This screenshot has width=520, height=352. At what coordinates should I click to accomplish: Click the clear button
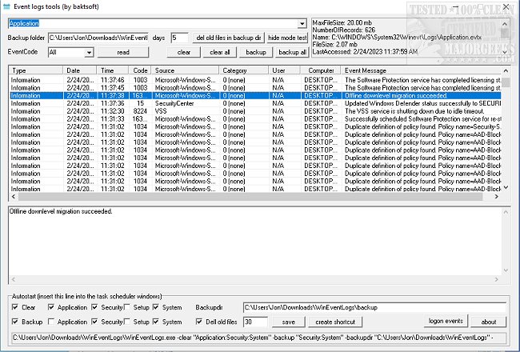(184, 53)
